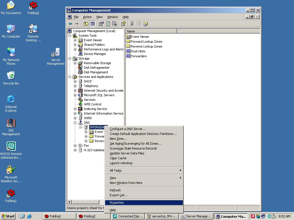The height and width of the screenshot is (220, 294).
Task: Toggle the Show/Hide Console Tree button
Action: [92, 24]
